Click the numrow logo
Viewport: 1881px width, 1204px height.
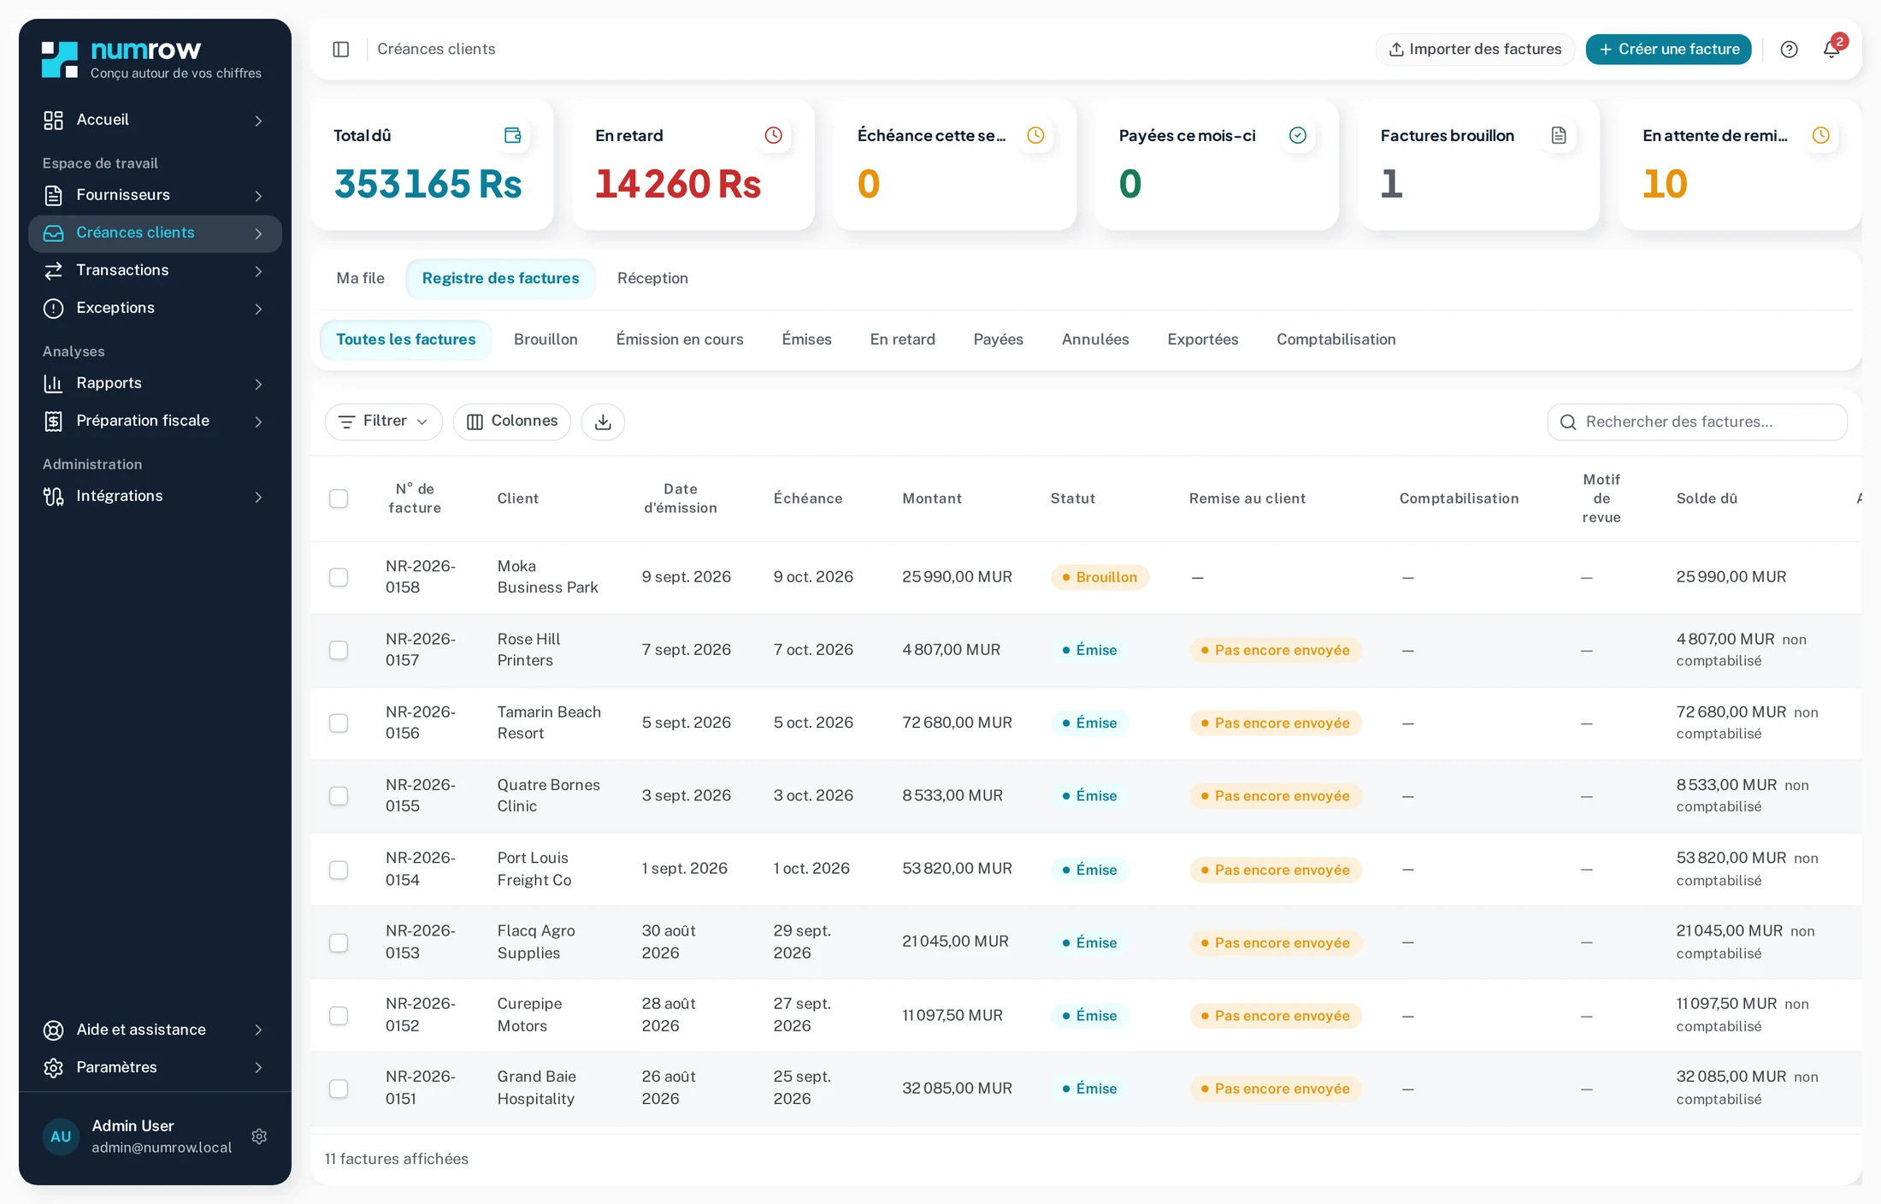151,60
